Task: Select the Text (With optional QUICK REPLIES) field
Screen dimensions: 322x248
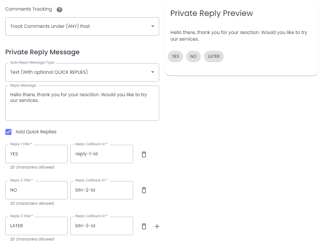Action: click(x=82, y=72)
